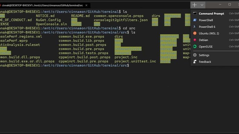Click the ticAnalysis.ruleset file name
Screen dimensions: 239x134
tap(20, 45)
